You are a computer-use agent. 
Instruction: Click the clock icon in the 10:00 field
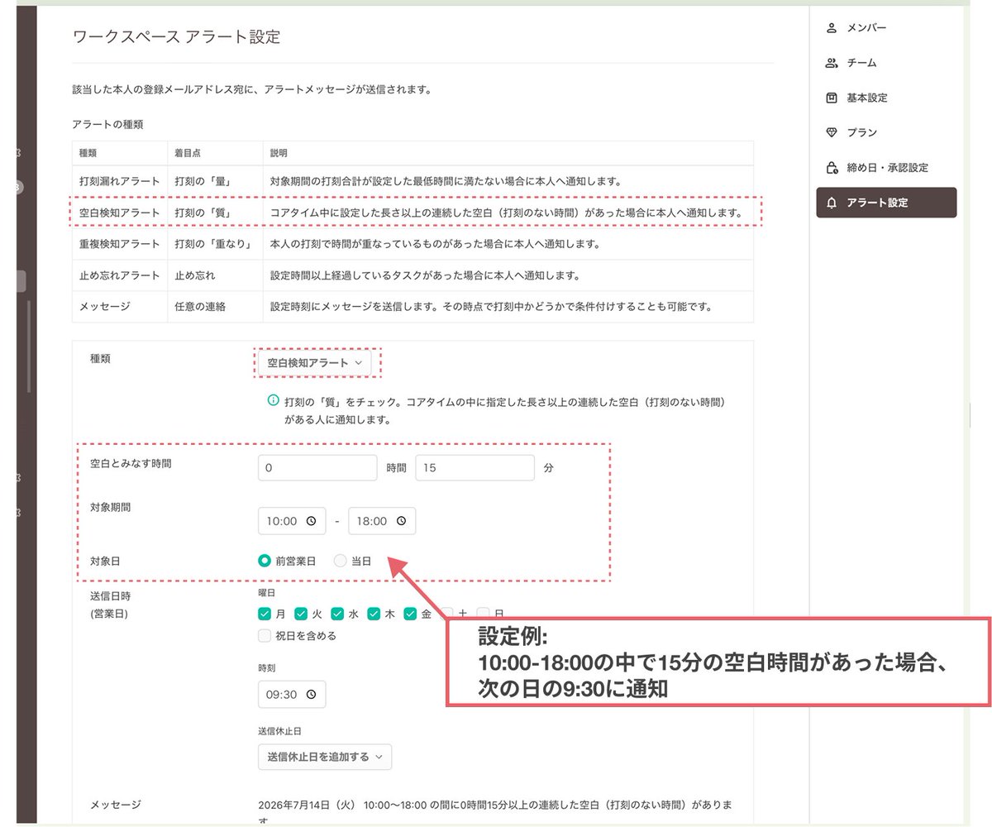[x=311, y=522]
